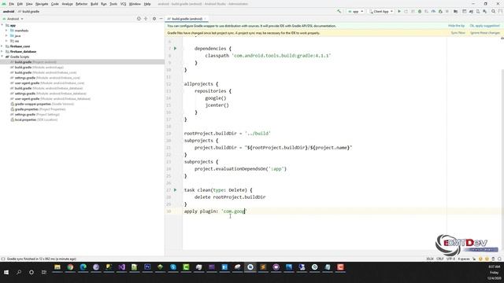
Task: Open the SDK Manager icon in the toolbar
Action: coord(485,11)
